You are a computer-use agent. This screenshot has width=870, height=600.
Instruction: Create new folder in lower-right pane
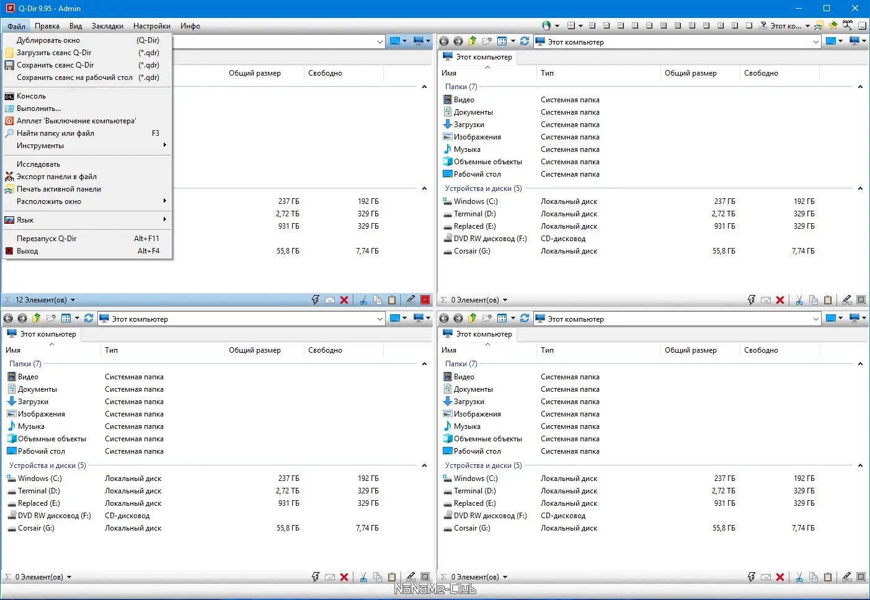coord(487,318)
